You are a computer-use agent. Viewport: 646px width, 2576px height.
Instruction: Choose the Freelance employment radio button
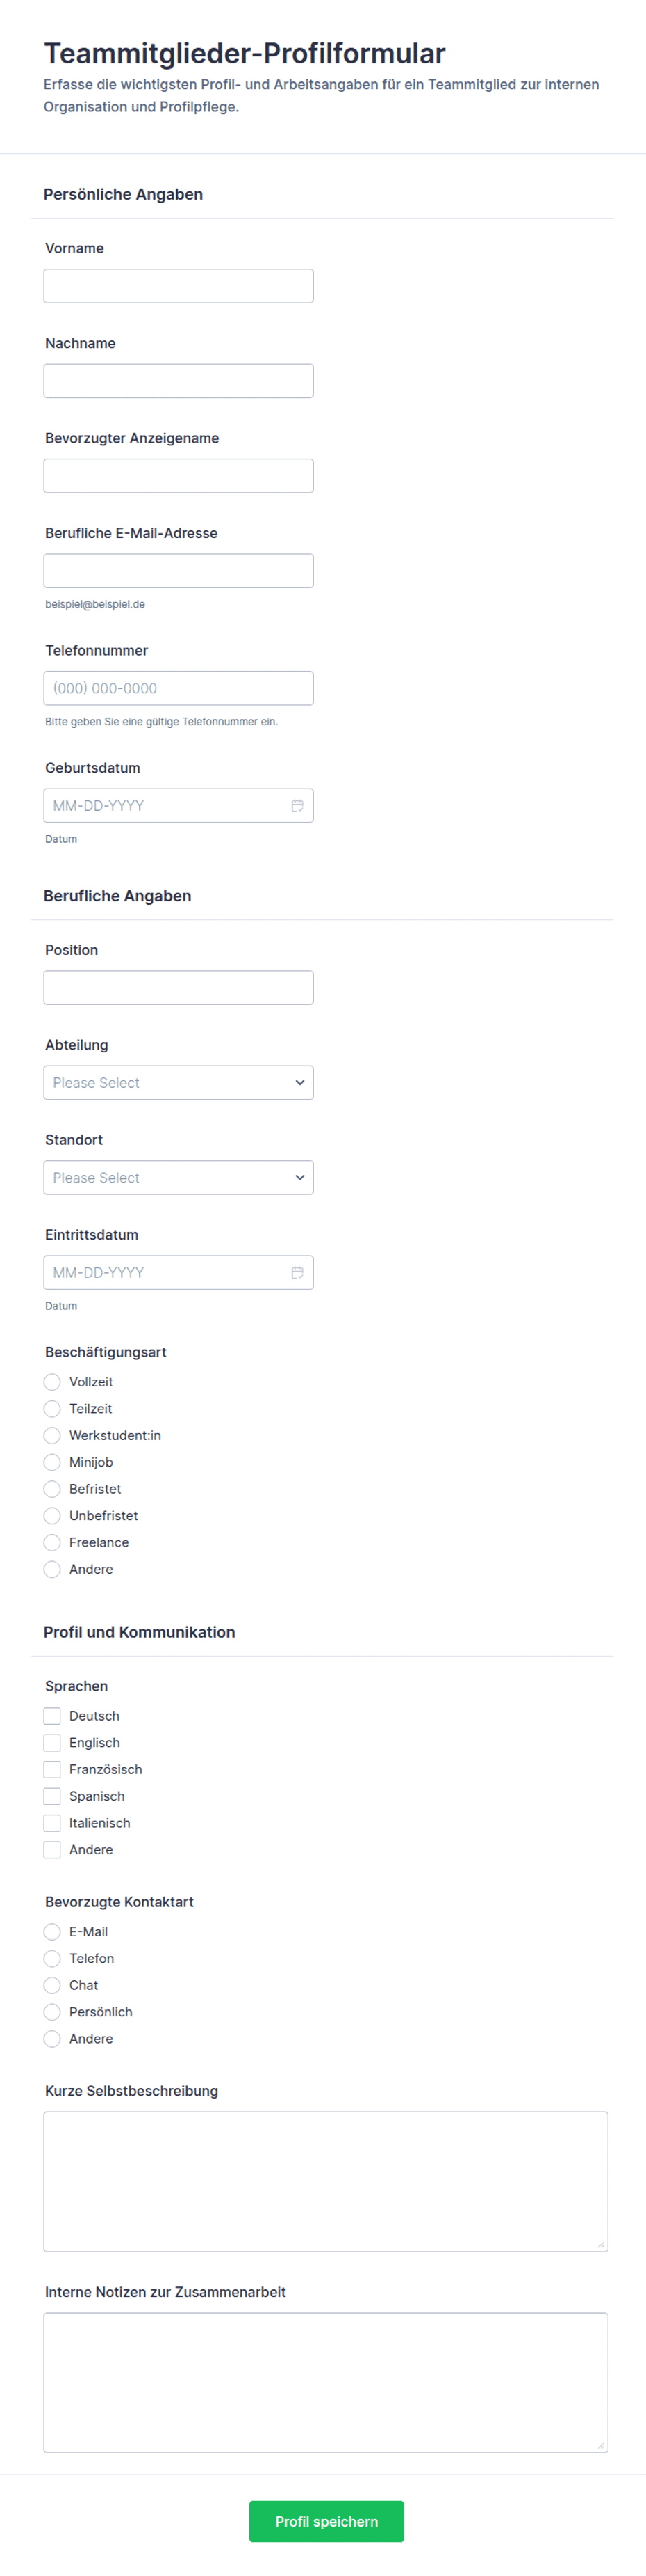point(52,1543)
